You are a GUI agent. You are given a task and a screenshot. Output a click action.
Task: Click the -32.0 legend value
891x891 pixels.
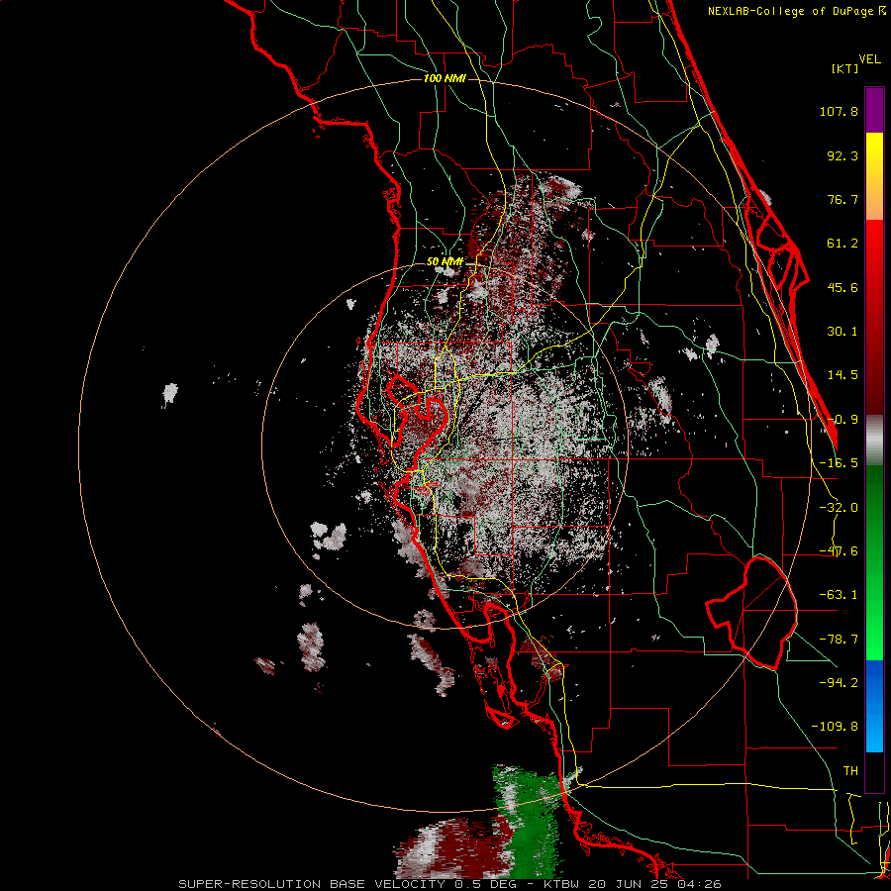pos(839,508)
